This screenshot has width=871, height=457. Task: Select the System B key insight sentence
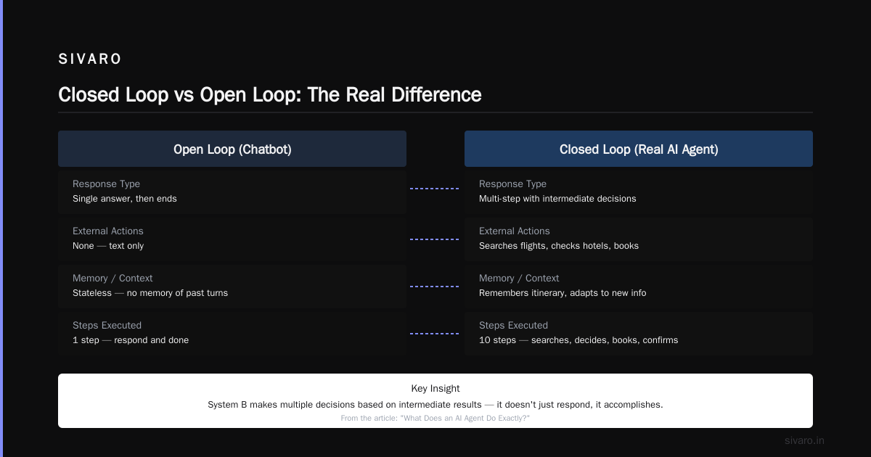pos(435,405)
